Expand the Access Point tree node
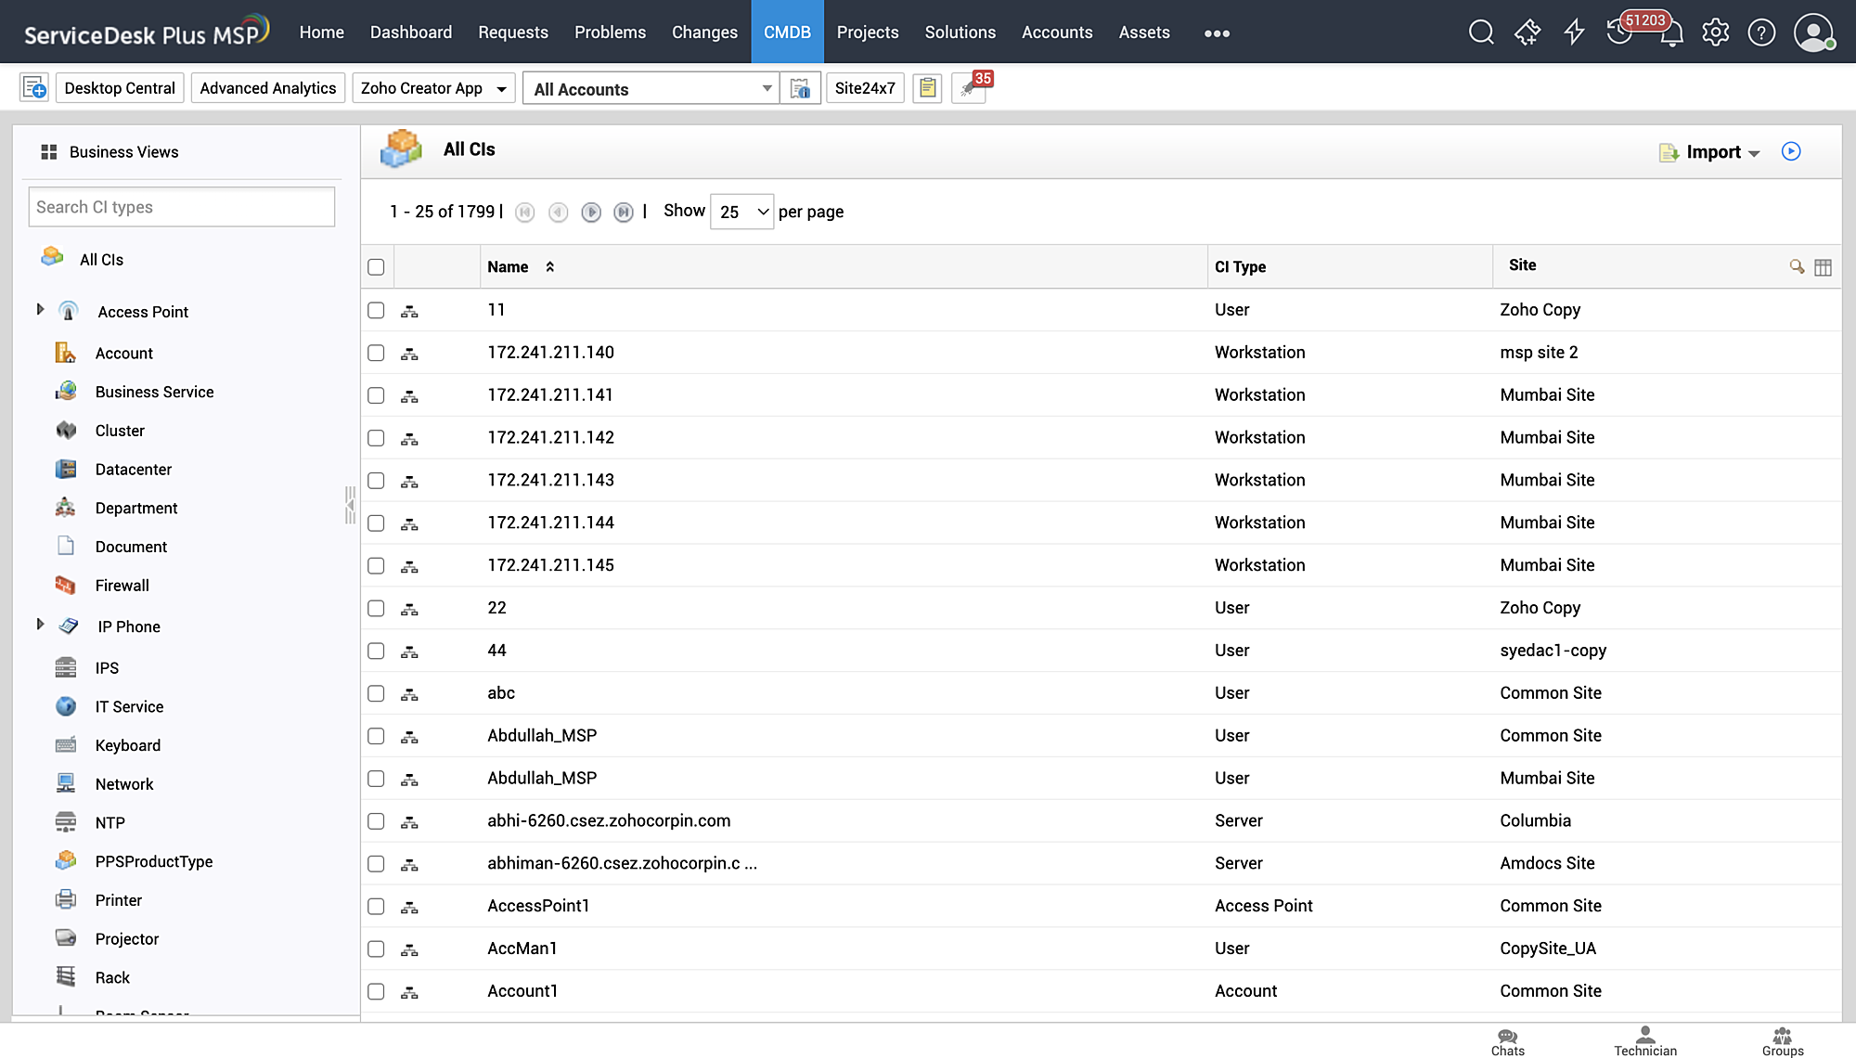1856x1058 pixels. tap(40, 310)
